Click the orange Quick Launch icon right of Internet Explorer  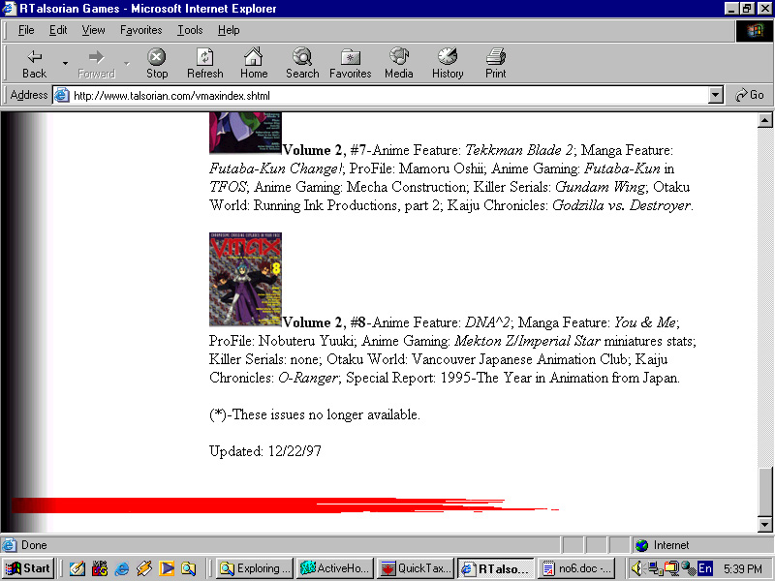tap(143, 568)
